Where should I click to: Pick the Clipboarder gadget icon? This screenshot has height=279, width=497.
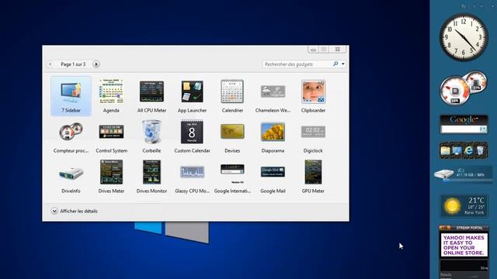click(x=313, y=91)
